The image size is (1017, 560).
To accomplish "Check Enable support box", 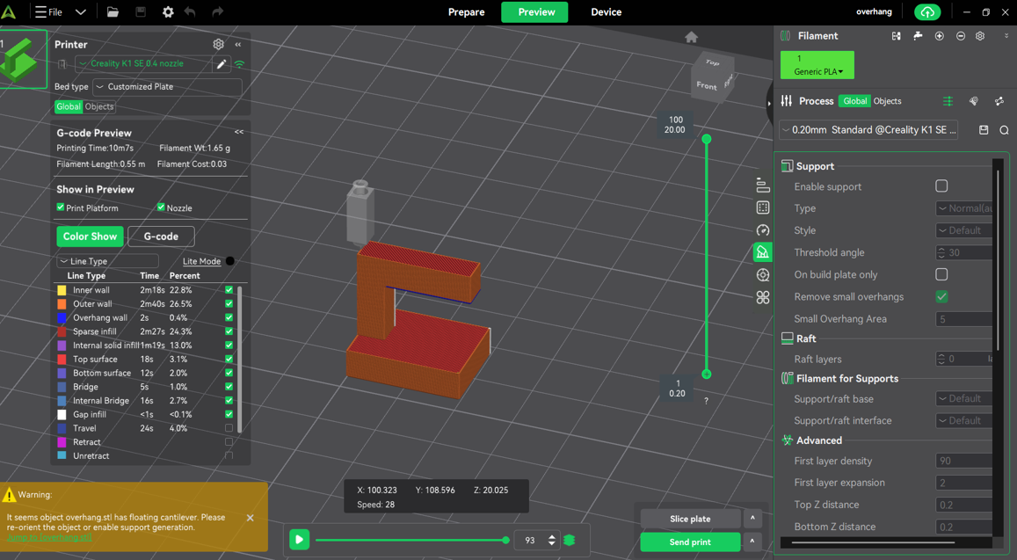I will [x=941, y=186].
